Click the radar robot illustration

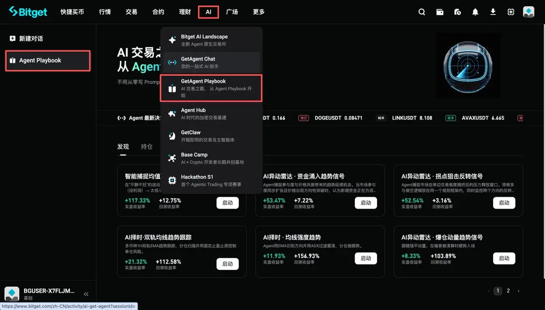469,65
